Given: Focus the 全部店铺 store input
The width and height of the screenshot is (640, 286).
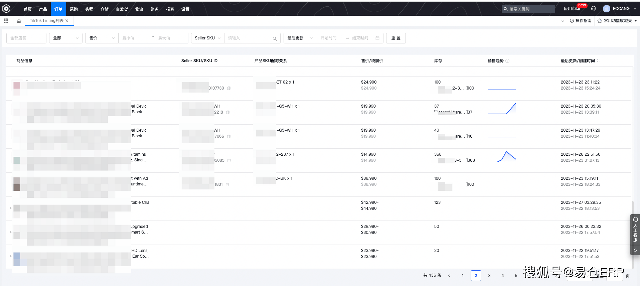Looking at the screenshot, I should [26, 38].
